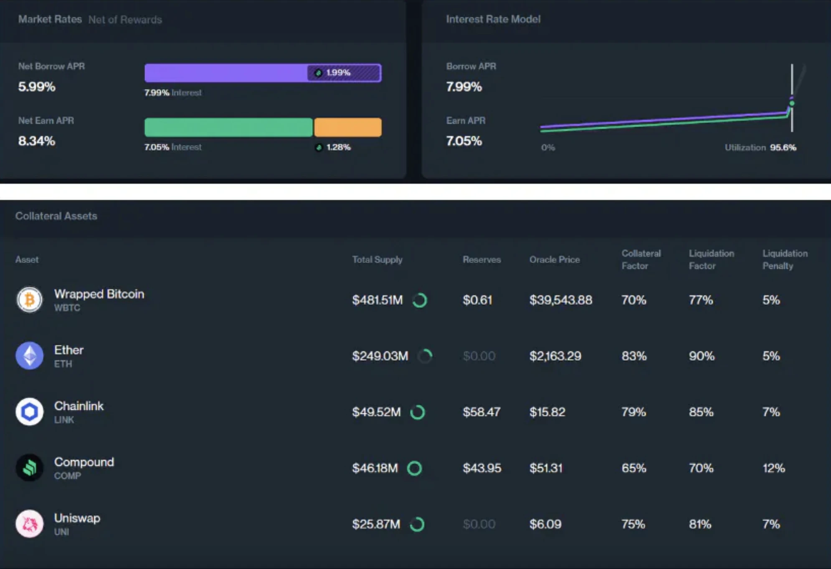Click the LINK supply progress ring
Image resolution: width=831 pixels, height=569 pixels.
[x=417, y=412]
